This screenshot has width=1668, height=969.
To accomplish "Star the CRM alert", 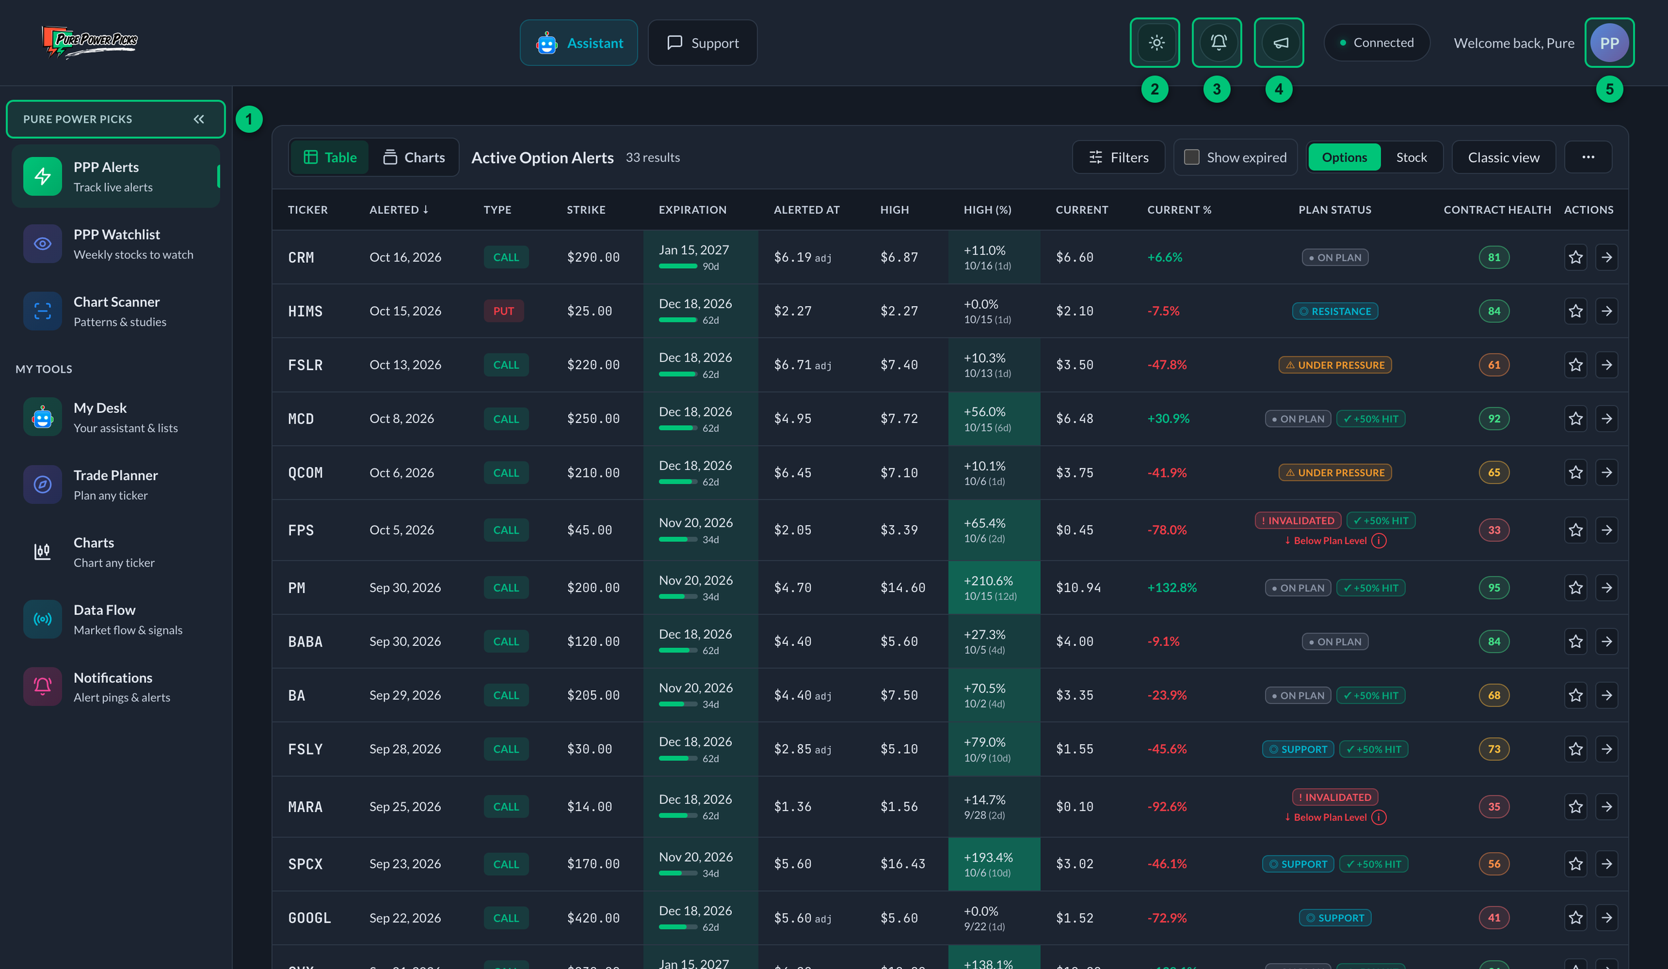I will [x=1576, y=257].
